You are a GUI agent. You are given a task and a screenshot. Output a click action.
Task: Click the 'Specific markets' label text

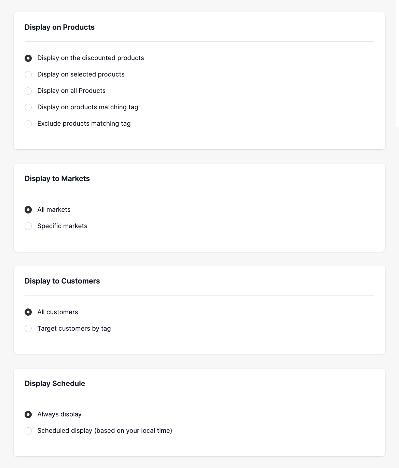coord(62,226)
